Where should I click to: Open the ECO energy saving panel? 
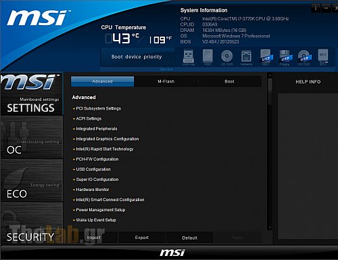coord(32,180)
